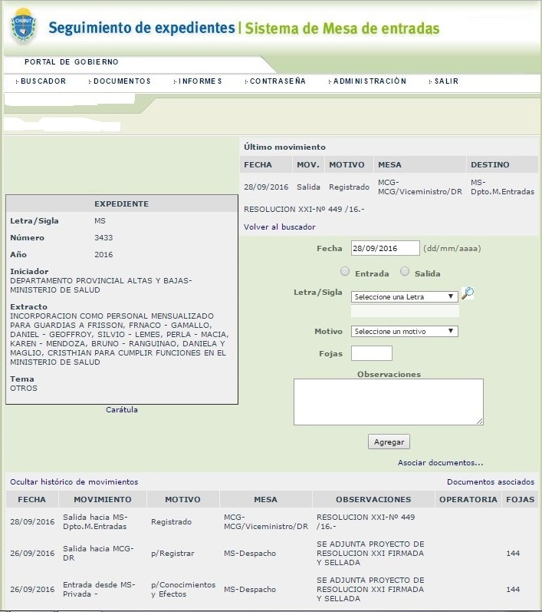The height and width of the screenshot is (612, 542).
Task: Click 'Ocultar histórico de movimientos'
Action: click(x=74, y=482)
